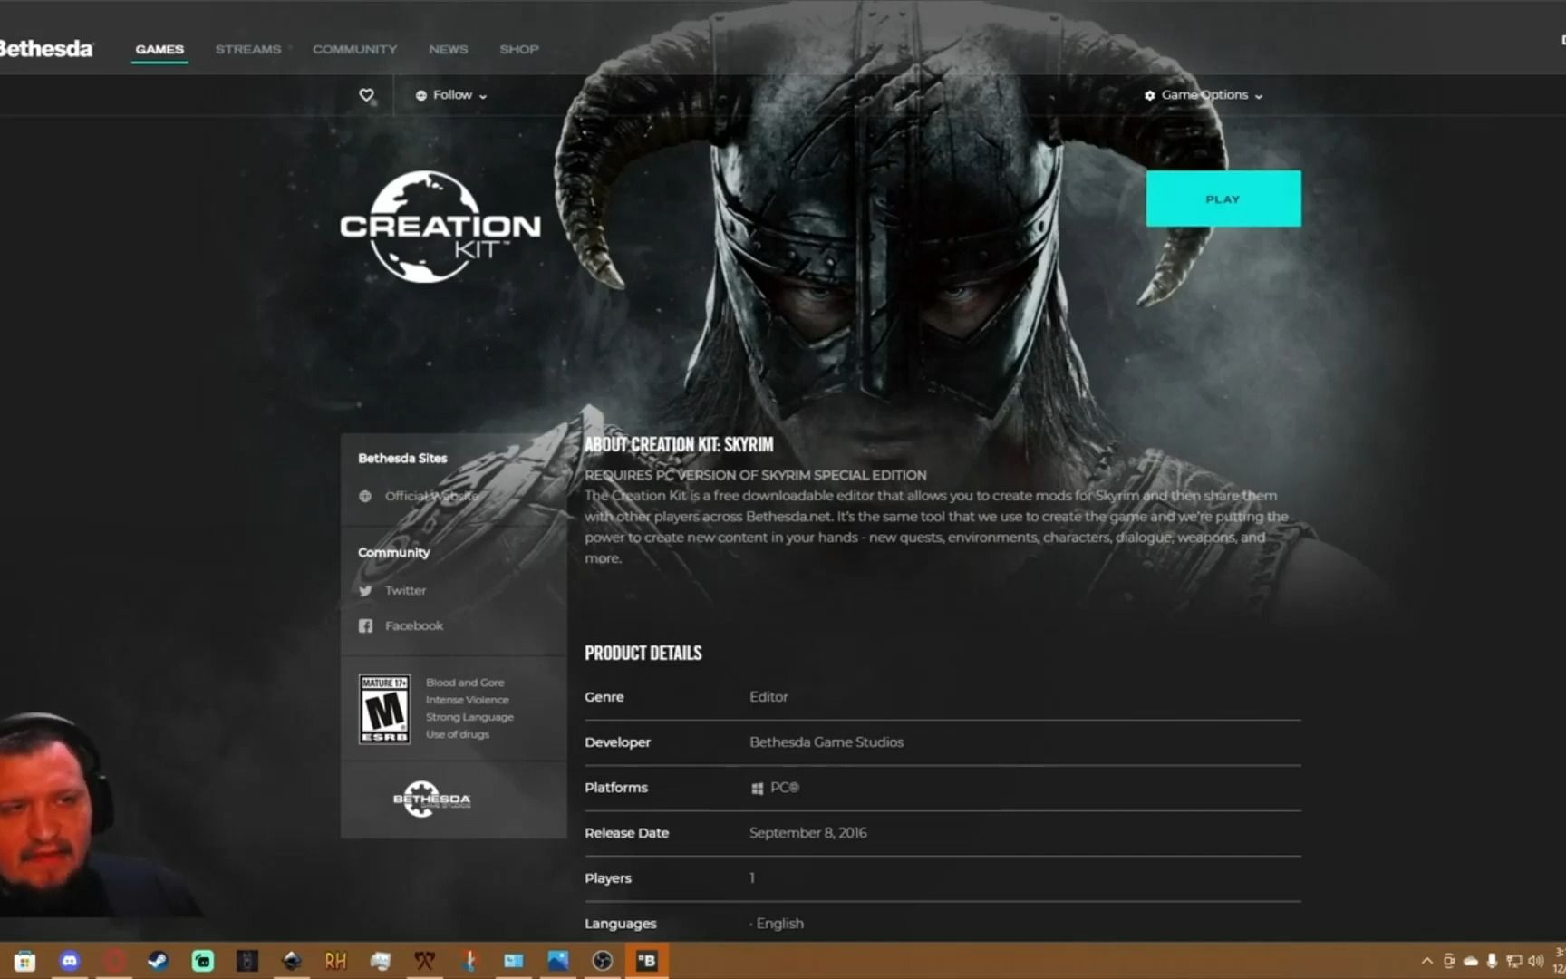Open OBS Studio from the taskbar
Screen dimensions: 1566x979
tap(603, 961)
